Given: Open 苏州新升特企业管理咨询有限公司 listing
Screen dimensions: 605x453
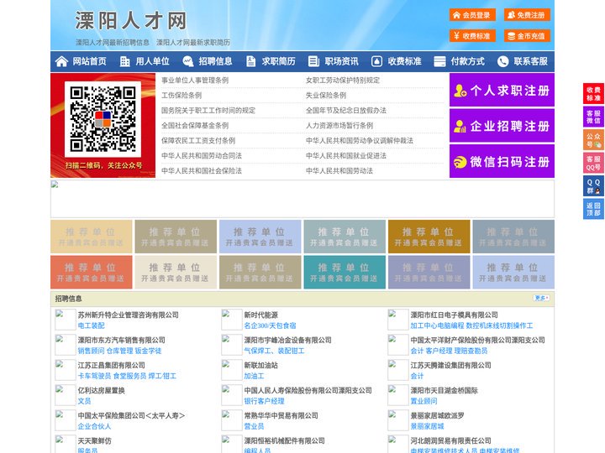Looking at the screenshot, I should coord(128,315).
